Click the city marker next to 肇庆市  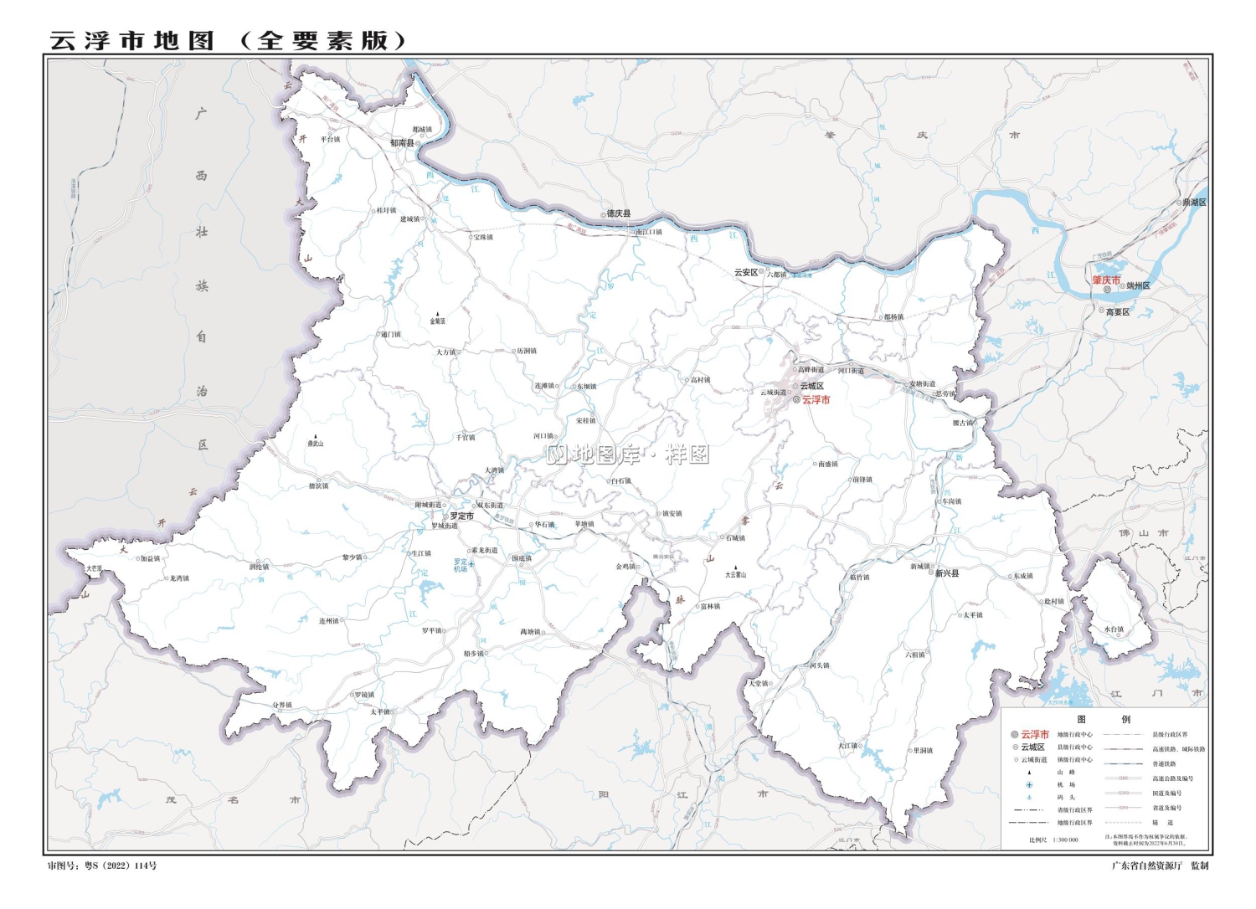pyautogui.click(x=1107, y=290)
